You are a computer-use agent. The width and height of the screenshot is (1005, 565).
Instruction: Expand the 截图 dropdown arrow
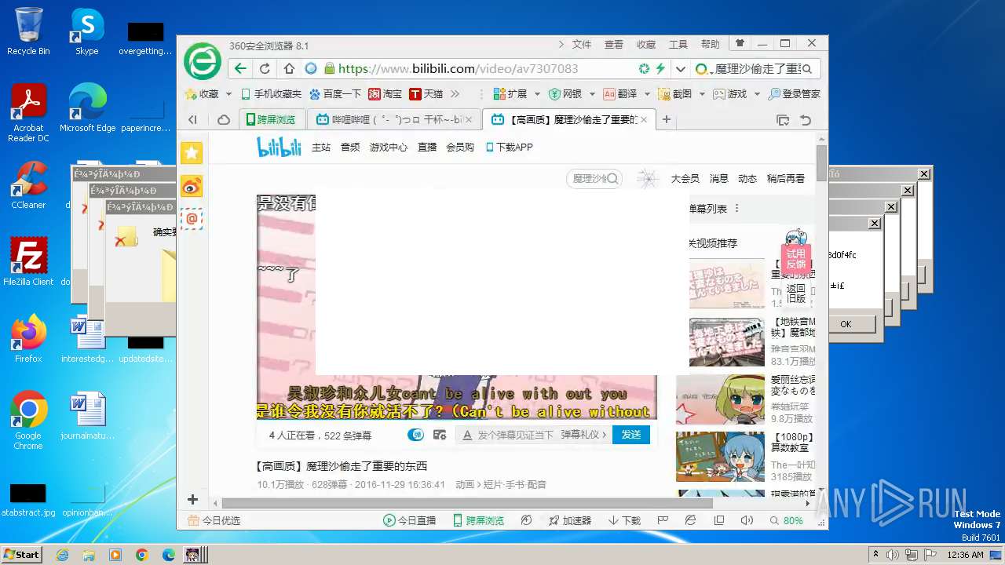click(x=702, y=94)
